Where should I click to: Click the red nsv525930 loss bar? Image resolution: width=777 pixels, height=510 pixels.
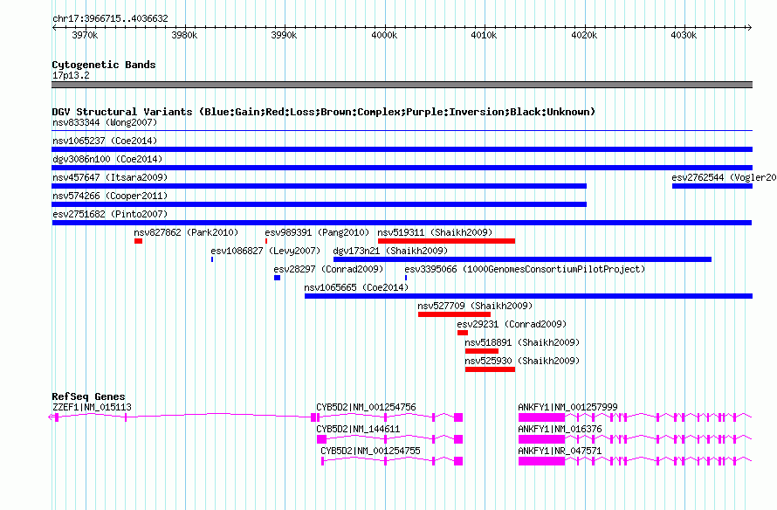pos(490,369)
